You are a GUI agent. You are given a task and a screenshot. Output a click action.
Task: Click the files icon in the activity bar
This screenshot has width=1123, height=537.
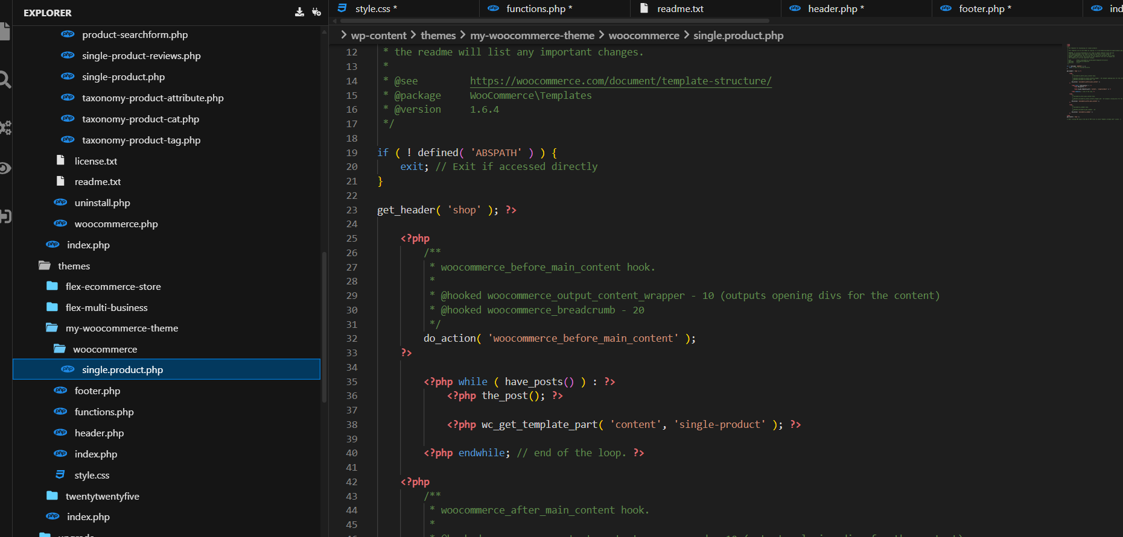[x=5, y=31]
